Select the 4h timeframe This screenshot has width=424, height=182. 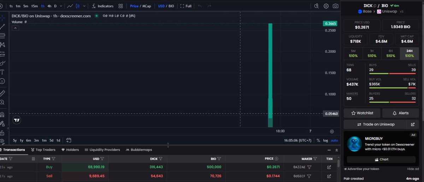49,6
